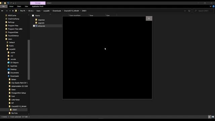Go up one folder level with the Up arrow
The image size is (215, 121).
tap(13, 11)
